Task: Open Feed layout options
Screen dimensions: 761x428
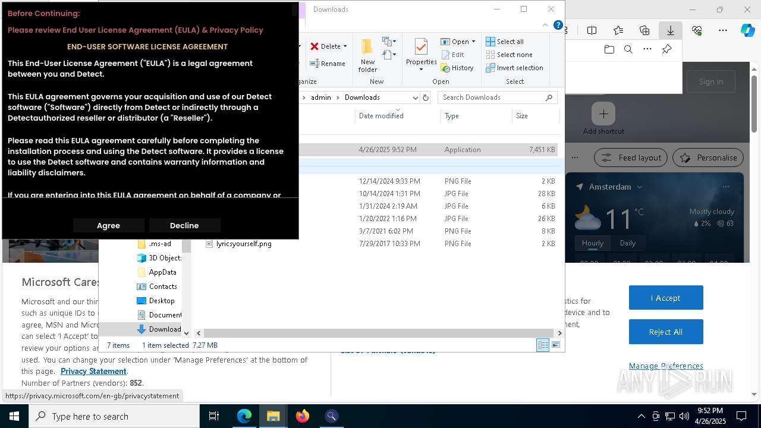Action: (631, 158)
